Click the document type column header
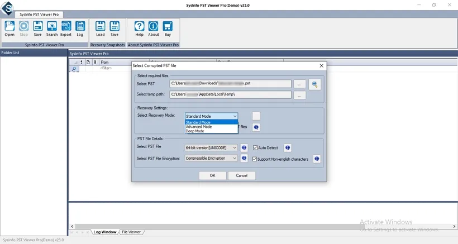Image resolution: width=458 pixels, height=244 pixels. click(88, 62)
